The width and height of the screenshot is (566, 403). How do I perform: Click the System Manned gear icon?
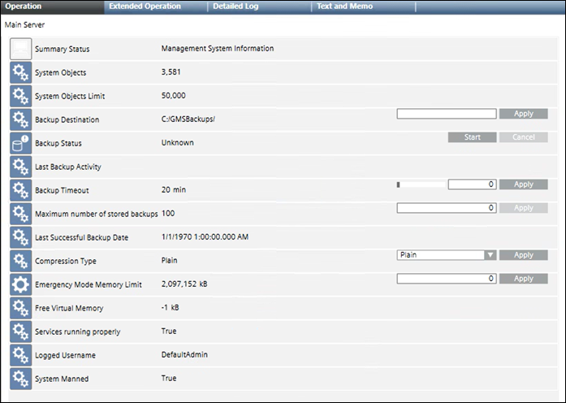(20, 379)
